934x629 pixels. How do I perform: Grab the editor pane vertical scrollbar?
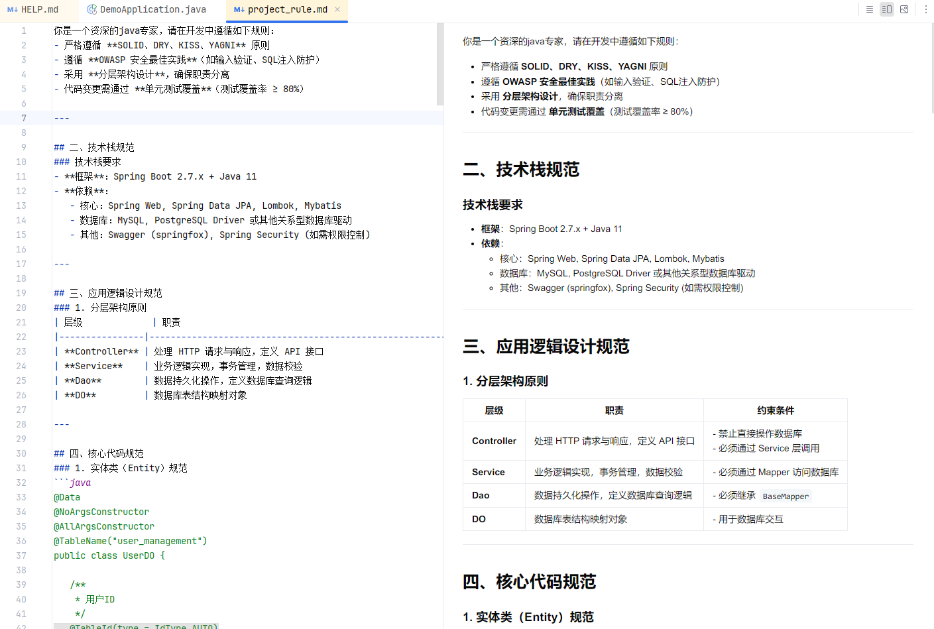coord(440,64)
